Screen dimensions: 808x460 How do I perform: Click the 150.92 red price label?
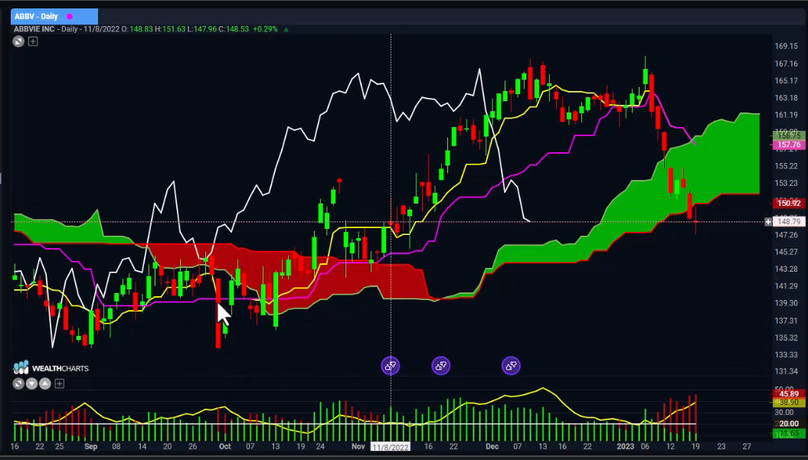pos(787,204)
